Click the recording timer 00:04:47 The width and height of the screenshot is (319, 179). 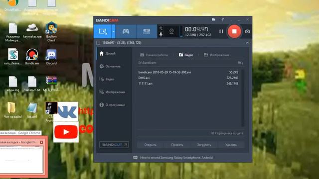click(x=196, y=29)
